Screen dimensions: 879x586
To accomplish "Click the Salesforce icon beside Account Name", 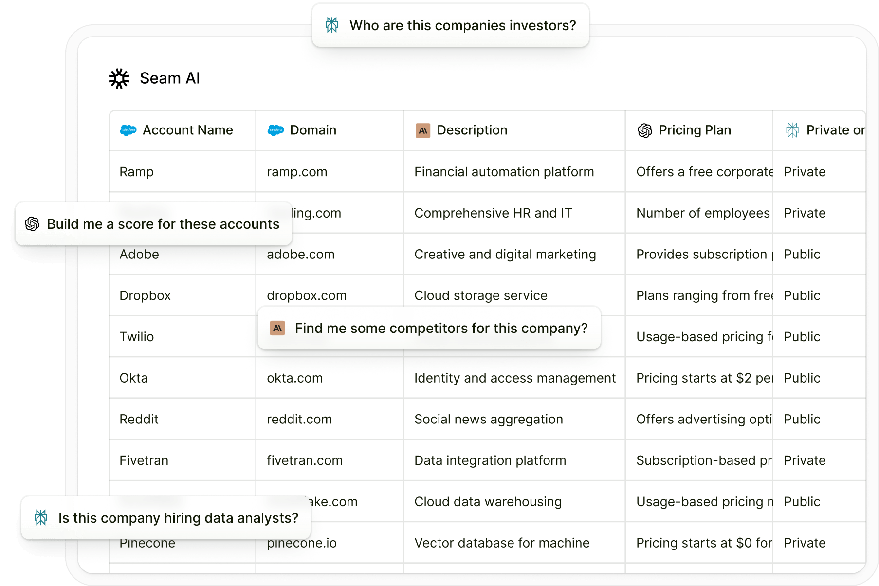I will coord(128,130).
